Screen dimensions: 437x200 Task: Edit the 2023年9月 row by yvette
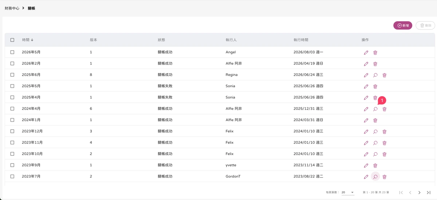pos(366,165)
